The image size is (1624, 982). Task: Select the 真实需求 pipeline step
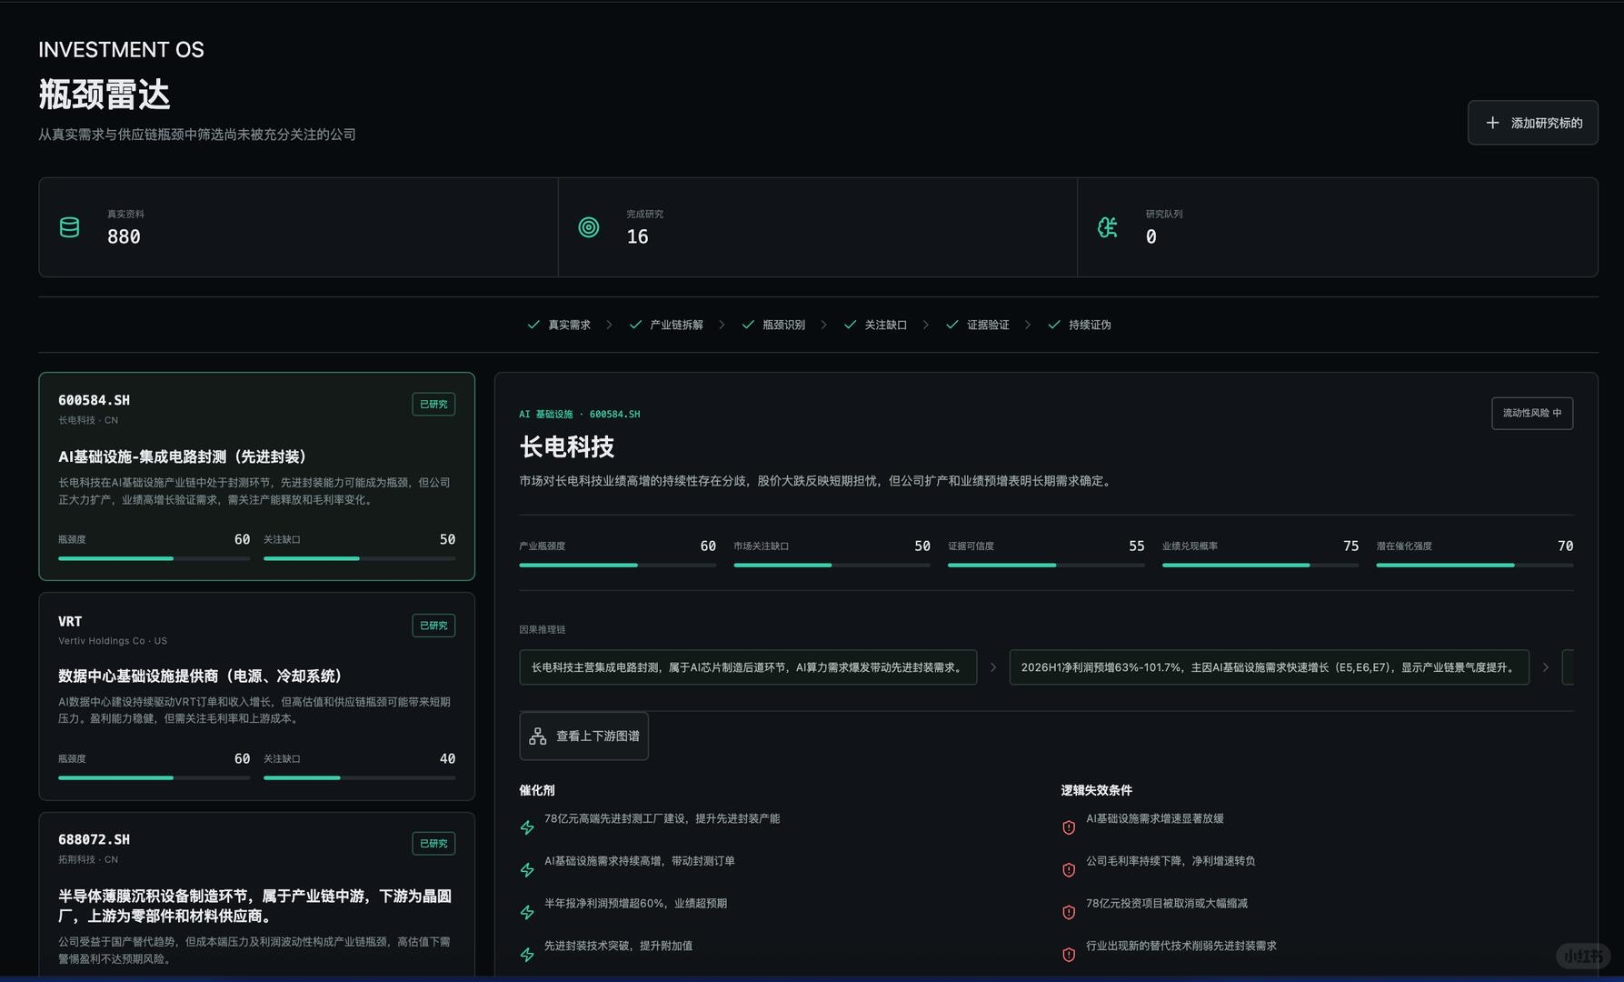[559, 325]
